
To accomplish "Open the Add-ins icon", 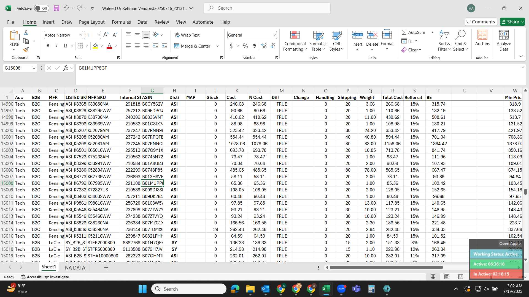I will click(482, 35).
